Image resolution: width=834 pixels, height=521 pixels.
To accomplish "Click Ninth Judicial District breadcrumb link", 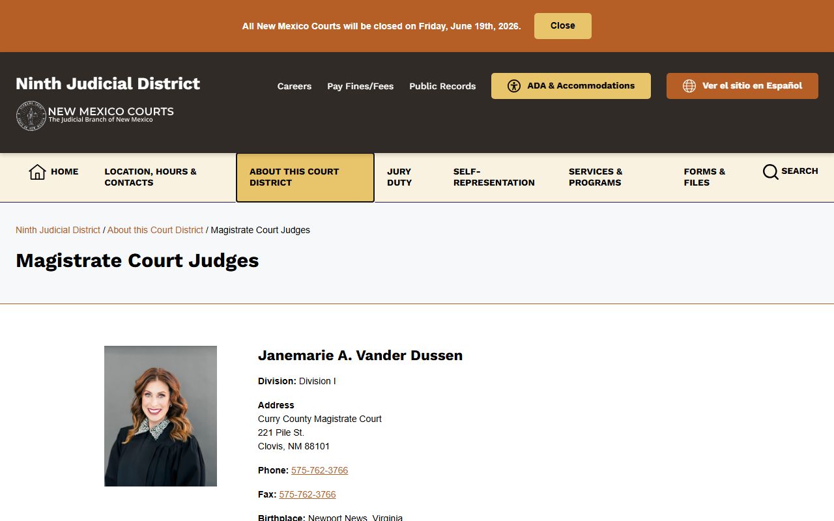I will [58, 230].
